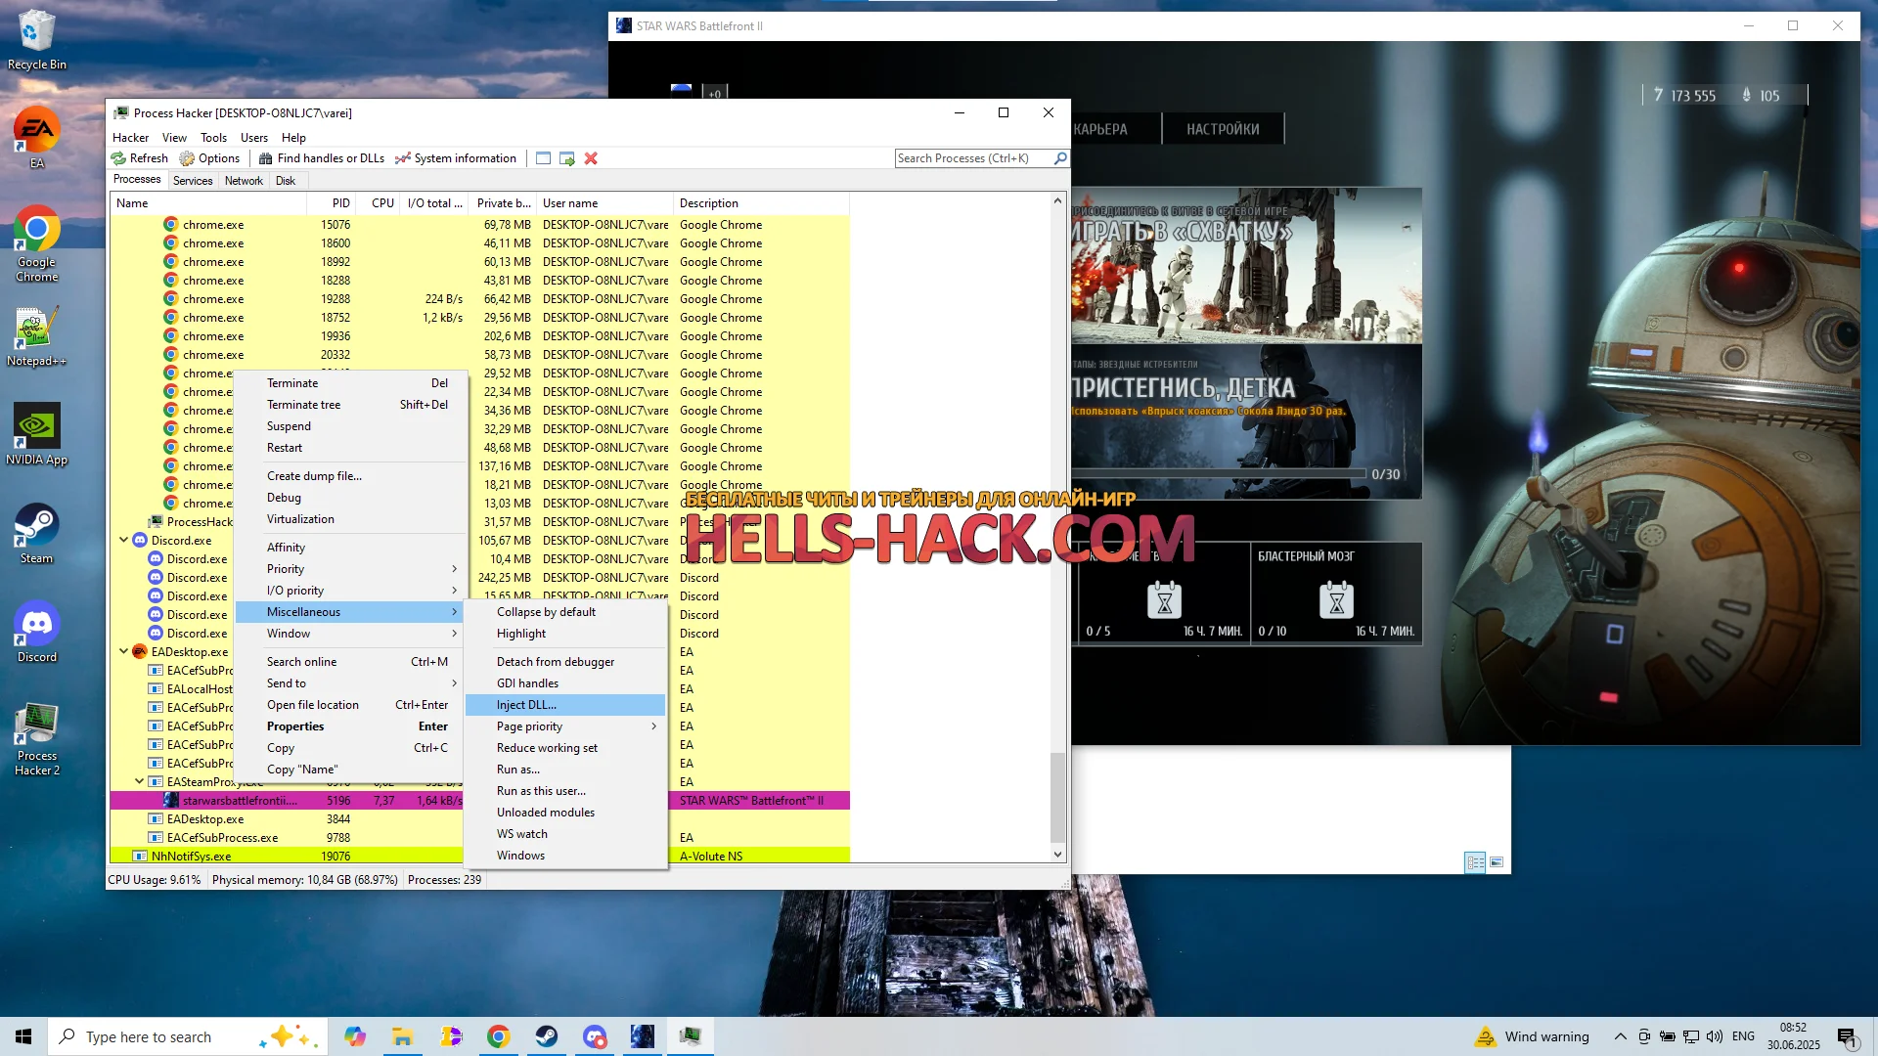
Task: Open System information from the toolbar
Action: [456, 158]
